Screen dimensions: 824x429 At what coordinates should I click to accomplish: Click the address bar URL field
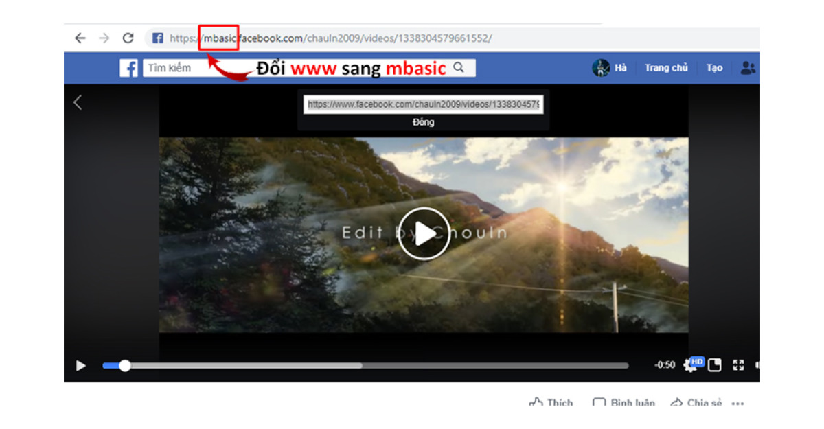[453, 38]
